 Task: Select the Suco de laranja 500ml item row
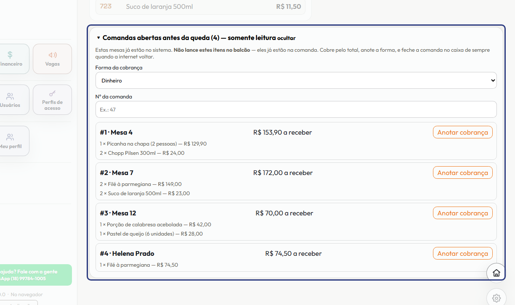click(200, 7)
